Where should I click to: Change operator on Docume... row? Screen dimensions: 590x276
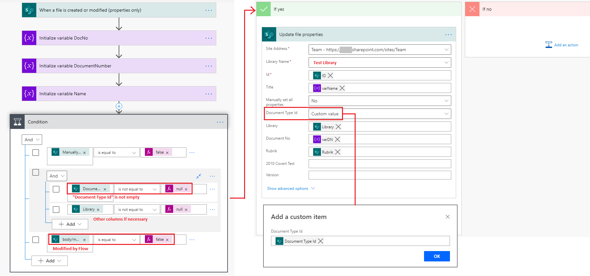tap(137, 189)
